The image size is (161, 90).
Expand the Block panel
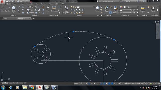tap(99, 15)
